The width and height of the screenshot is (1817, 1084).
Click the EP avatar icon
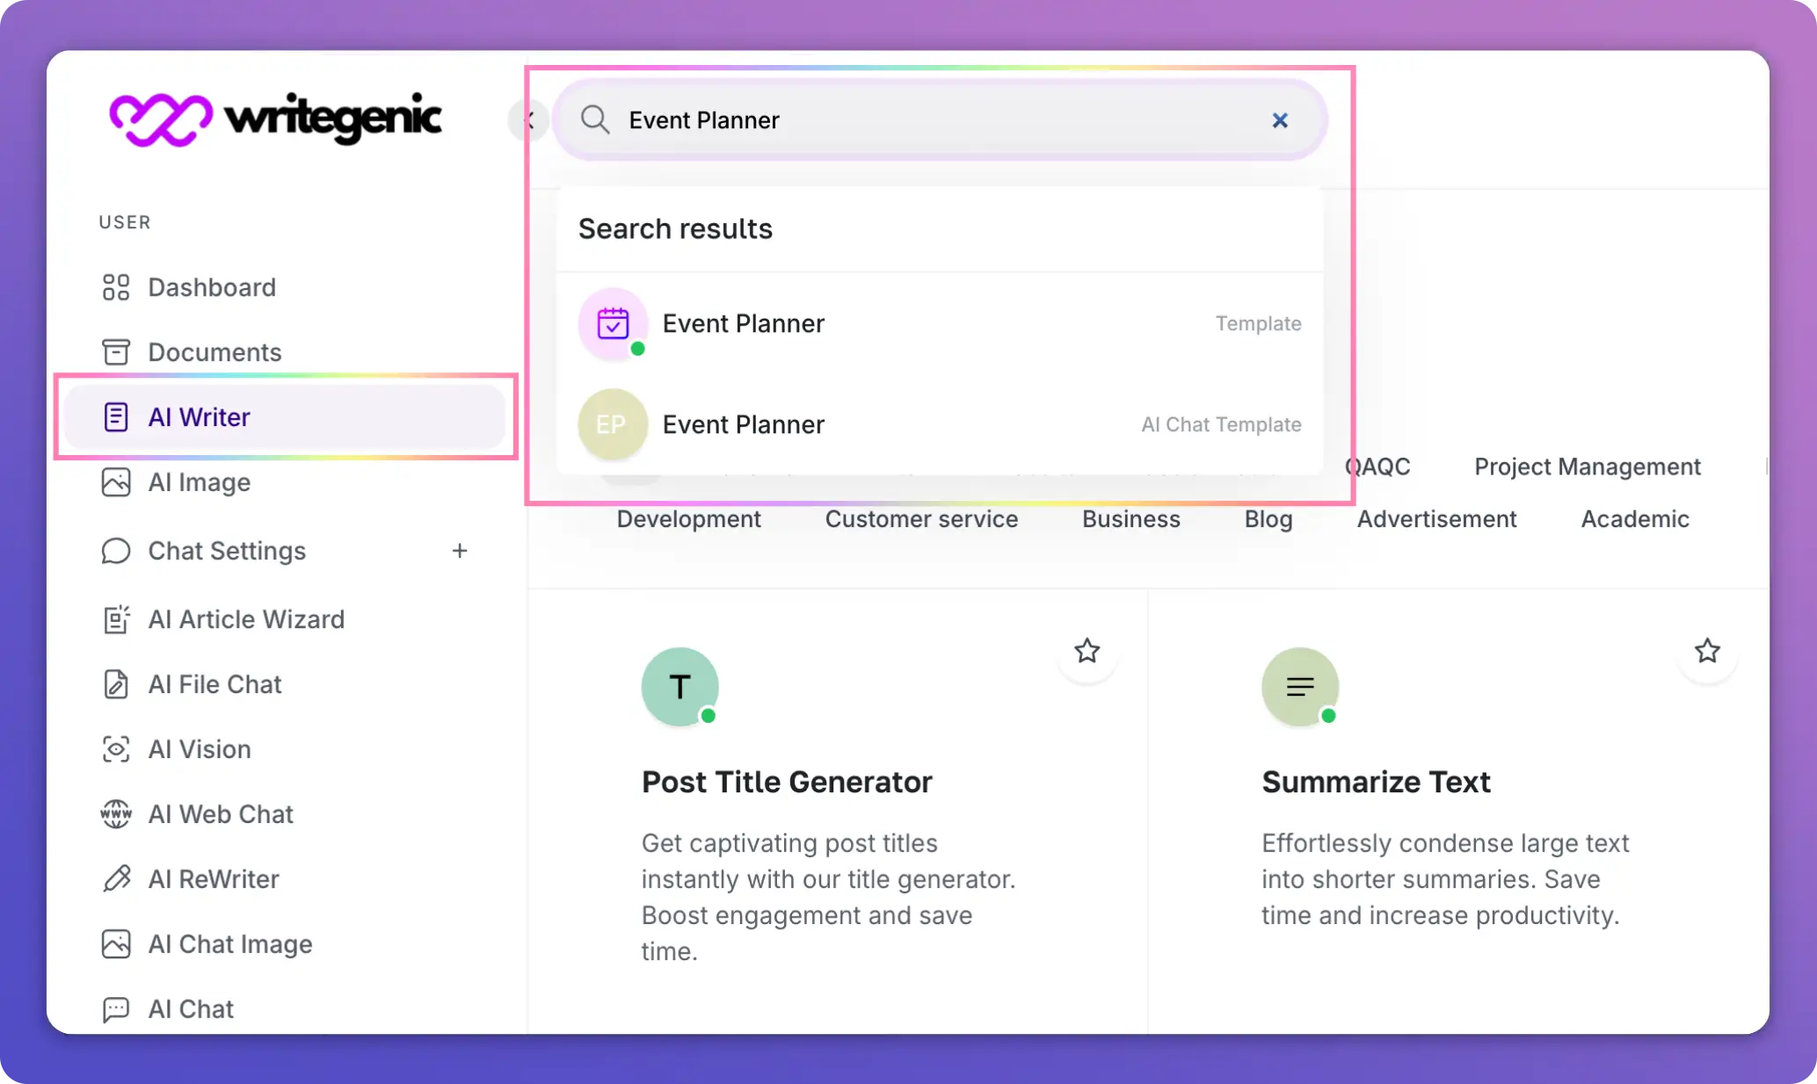click(613, 424)
